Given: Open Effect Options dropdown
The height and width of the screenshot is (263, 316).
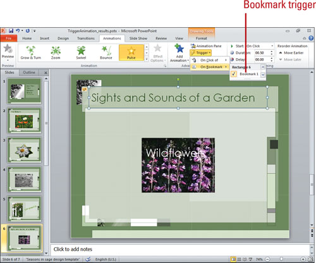Looking at the screenshot, I should point(158,53).
